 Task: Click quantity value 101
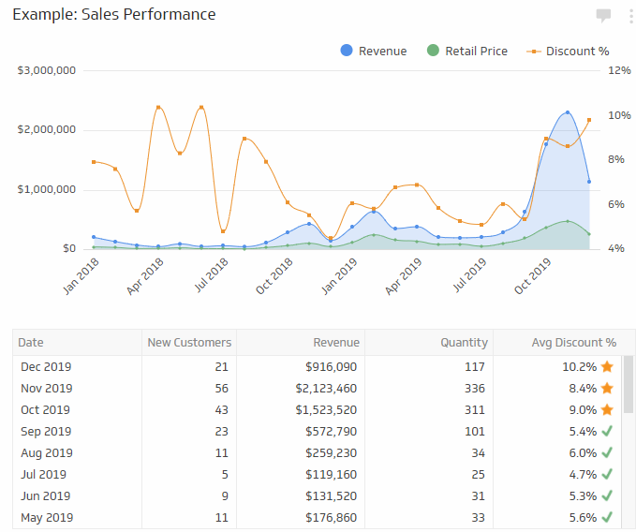click(475, 432)
